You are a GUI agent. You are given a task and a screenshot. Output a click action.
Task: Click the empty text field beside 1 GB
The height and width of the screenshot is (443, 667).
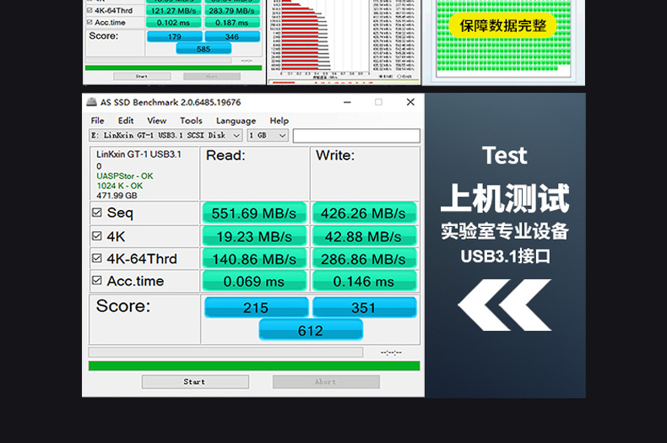pos(355,136)
